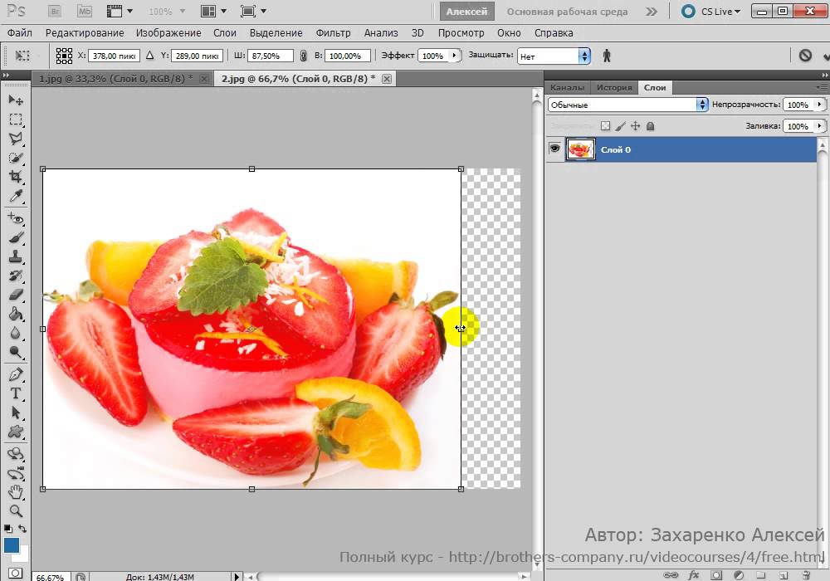Open the Обычные blend mode dropdown
The width and height of the screenshot is (830, 581).
[627, 105]
